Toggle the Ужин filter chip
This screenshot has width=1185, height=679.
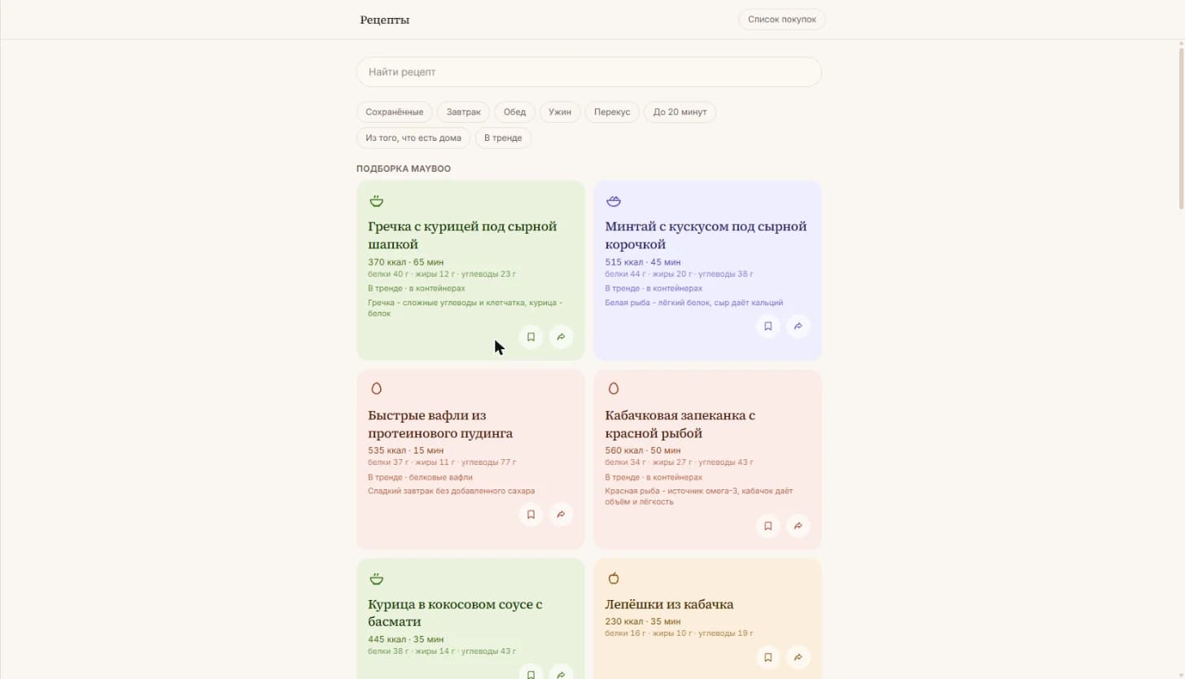point(560,112)
